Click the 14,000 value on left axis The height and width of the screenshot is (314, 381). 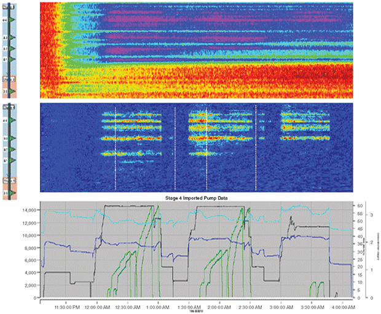tap(28, 210)
